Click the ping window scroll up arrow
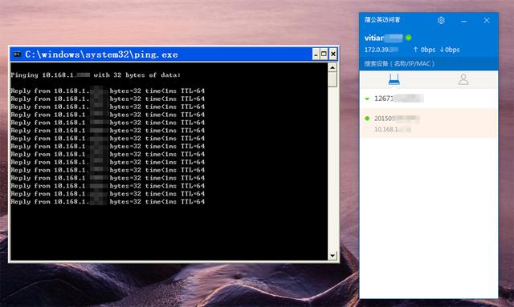Image resolution: width=514 pixels, height=307 pixels. coord(332,68)
